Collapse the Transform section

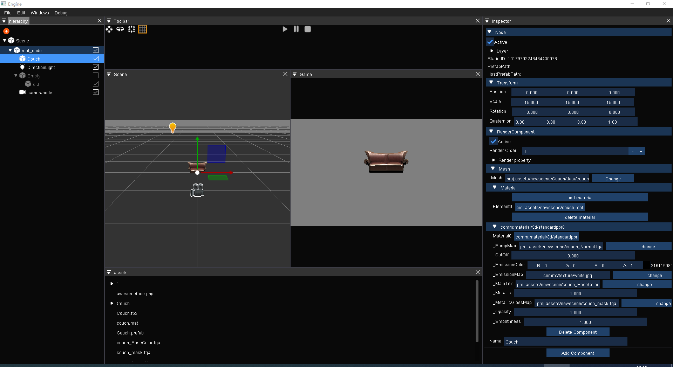(x=491, y=83)
